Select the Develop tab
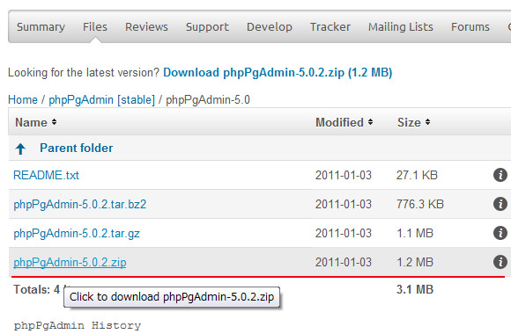Viewport: 511px width, 334px height. coord(270,26)
